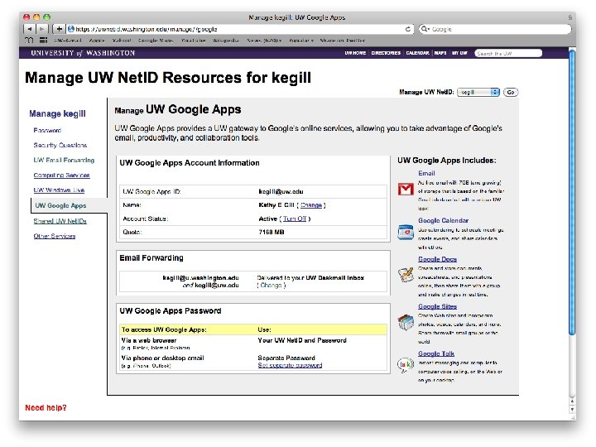This screenshot has width=596, height=447.
Task: Open UW HOME in the header
Action: tap(355, 53)
